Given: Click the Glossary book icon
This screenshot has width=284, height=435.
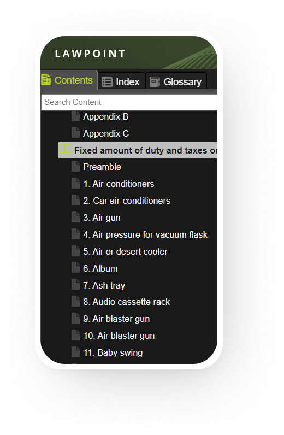Looking at the screenshot, I should [x=155, y=82].
